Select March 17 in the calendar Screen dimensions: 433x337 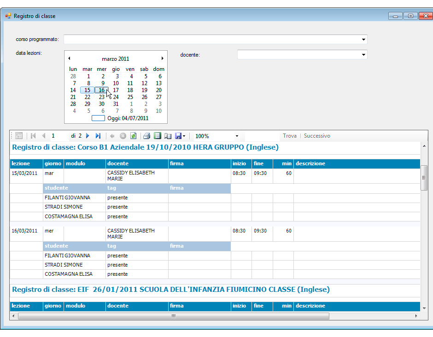click(x=116, y=90)
